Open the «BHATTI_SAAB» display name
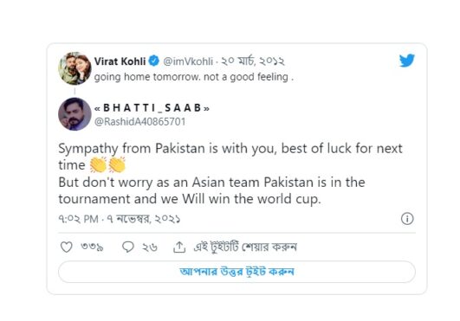 tap(152, 108)
